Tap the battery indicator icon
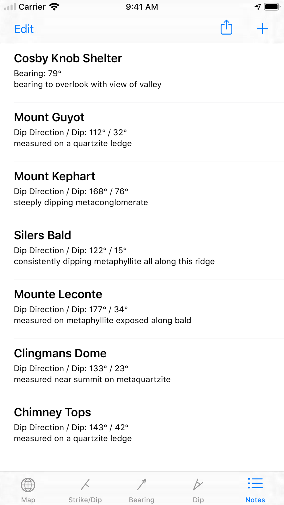The image size is (284, 505). click(x=272, y=7)
